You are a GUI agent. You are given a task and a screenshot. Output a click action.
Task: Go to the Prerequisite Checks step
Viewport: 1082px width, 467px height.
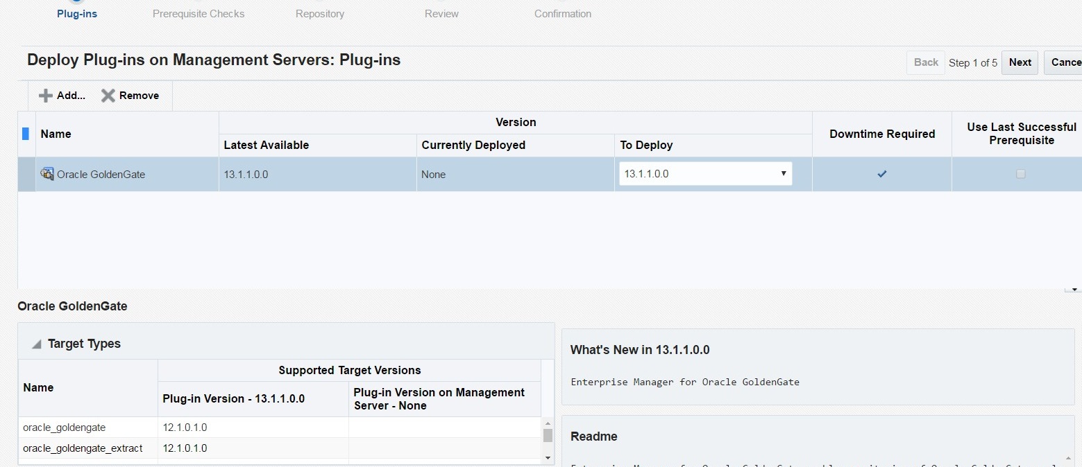198,13
